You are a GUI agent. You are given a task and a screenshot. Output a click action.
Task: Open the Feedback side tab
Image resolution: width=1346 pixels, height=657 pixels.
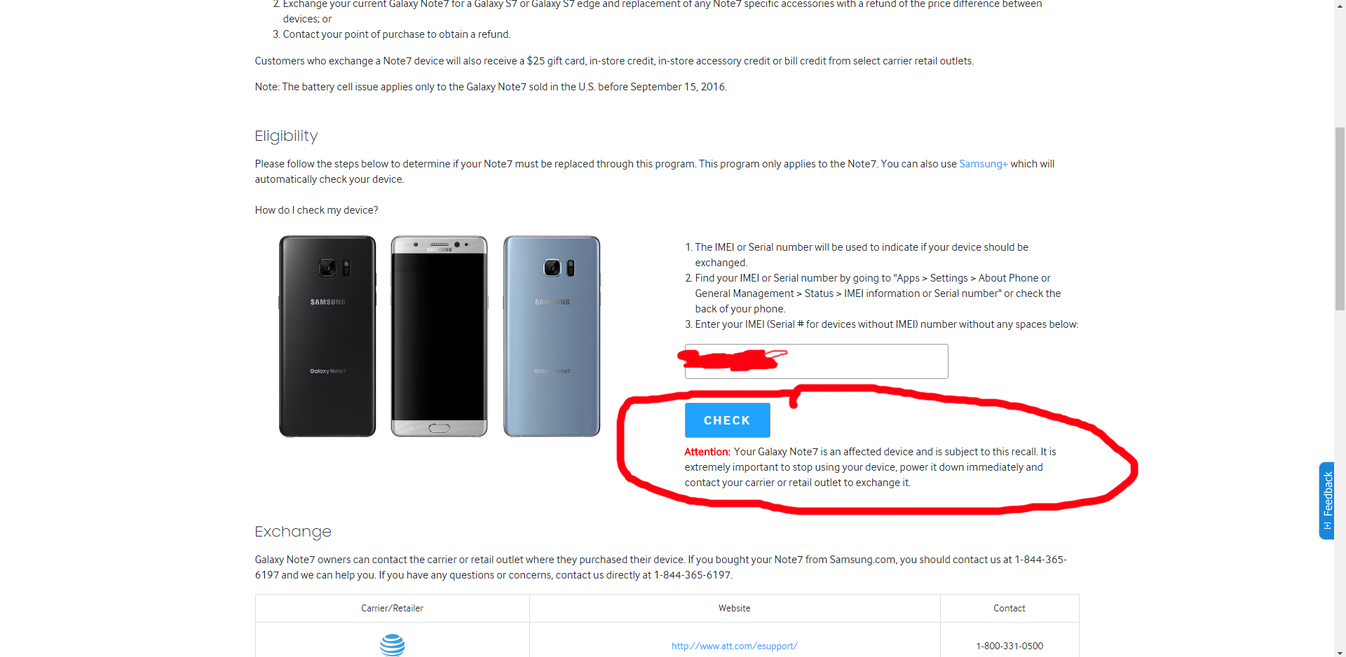pyautogui.click(x=1326, y=500)
